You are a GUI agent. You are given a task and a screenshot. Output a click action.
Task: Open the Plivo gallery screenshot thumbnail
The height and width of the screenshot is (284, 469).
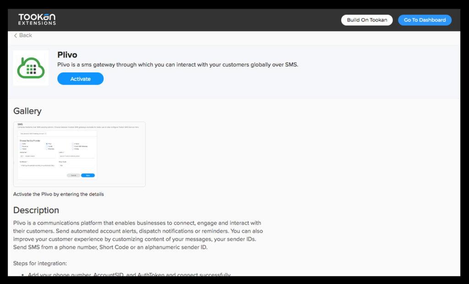pos(79,154)
